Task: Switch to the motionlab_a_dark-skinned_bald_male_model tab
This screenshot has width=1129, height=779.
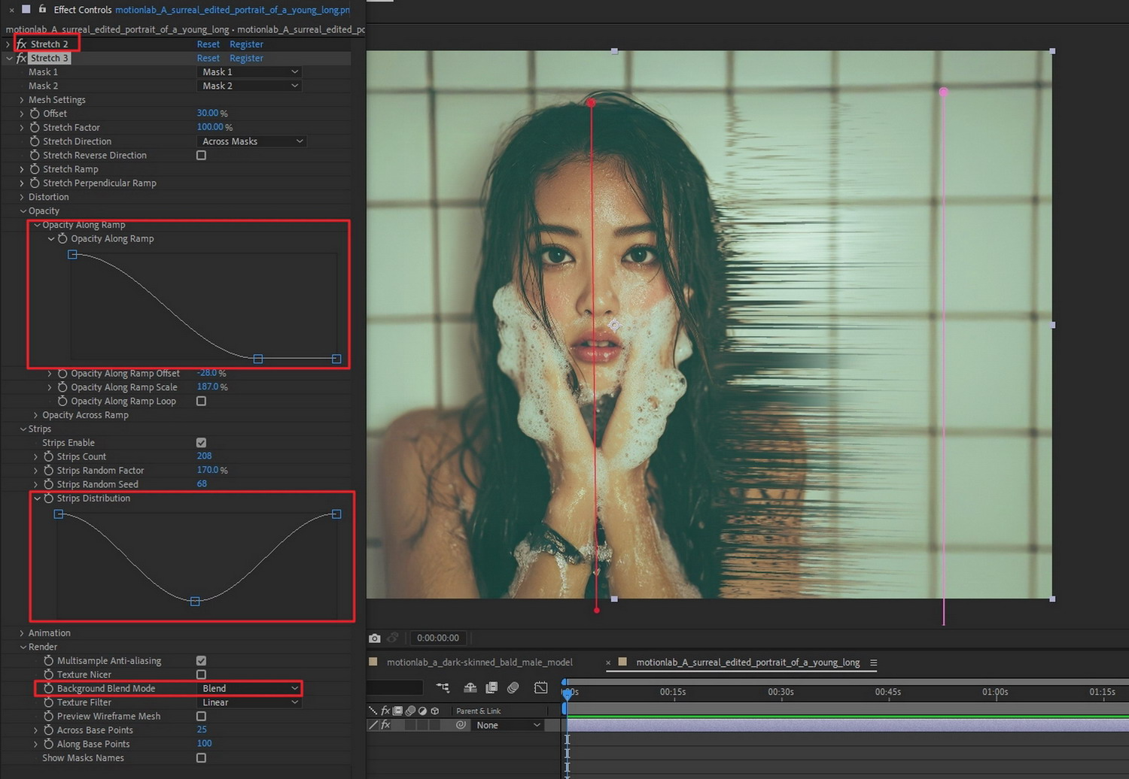Action: click(479, 662)
